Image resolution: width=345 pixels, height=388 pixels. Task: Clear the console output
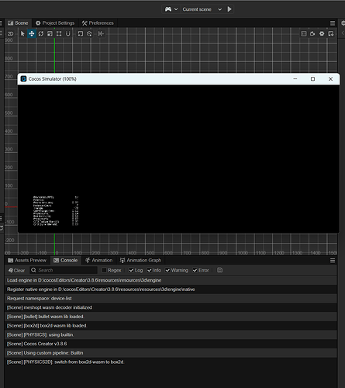(x=16, y=270)
